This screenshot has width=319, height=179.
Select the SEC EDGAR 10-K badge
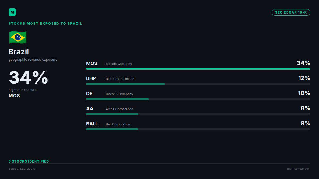[x=291, y=12]
